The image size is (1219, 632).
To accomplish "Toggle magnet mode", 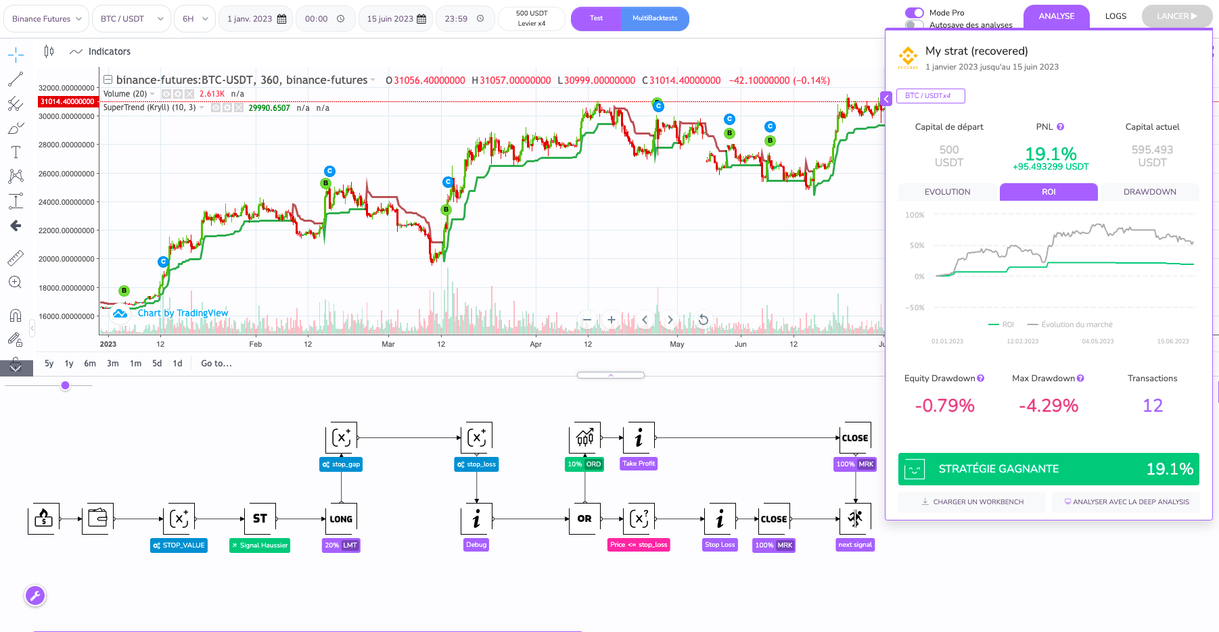I will (16, 315).
